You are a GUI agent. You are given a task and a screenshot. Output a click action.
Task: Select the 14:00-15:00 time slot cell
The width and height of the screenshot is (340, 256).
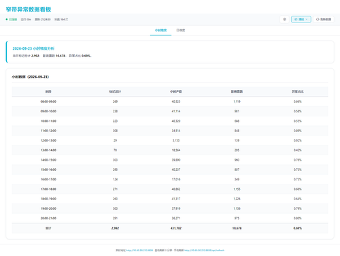click(x=48, y=160)
